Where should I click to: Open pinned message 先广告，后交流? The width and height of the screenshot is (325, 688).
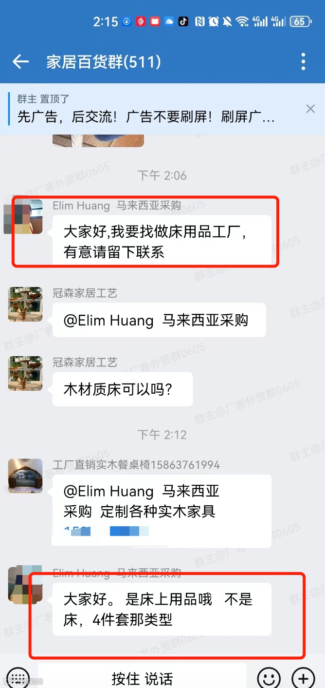(146, 117)
